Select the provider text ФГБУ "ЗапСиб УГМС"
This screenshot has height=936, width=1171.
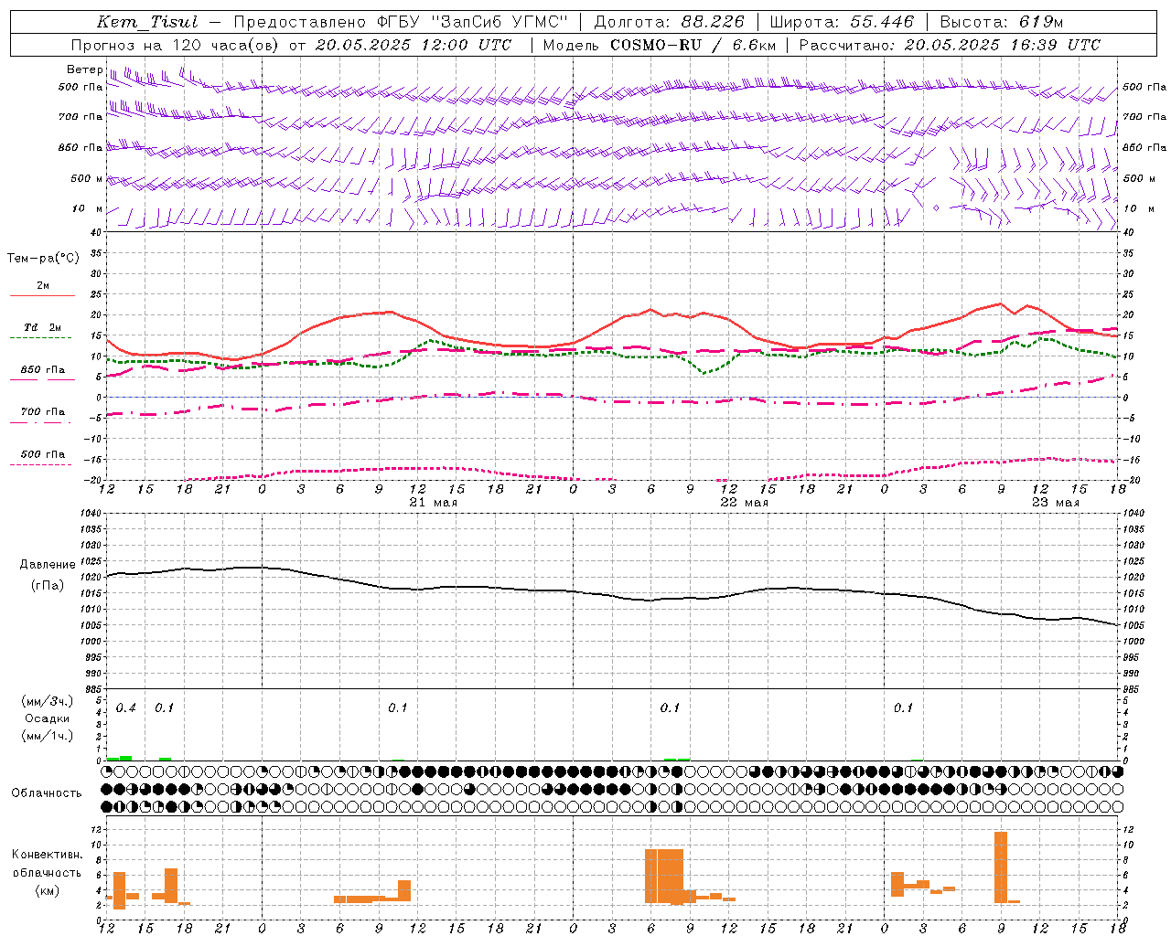(x=471, y=22)
